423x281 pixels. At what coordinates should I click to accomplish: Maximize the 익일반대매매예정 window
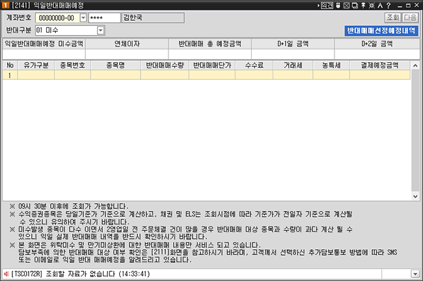click(x=409, y=6)
